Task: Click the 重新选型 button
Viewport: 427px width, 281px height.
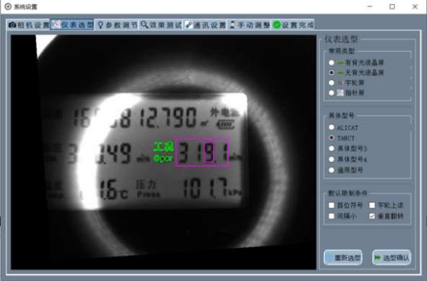Action: click(343, 257)
